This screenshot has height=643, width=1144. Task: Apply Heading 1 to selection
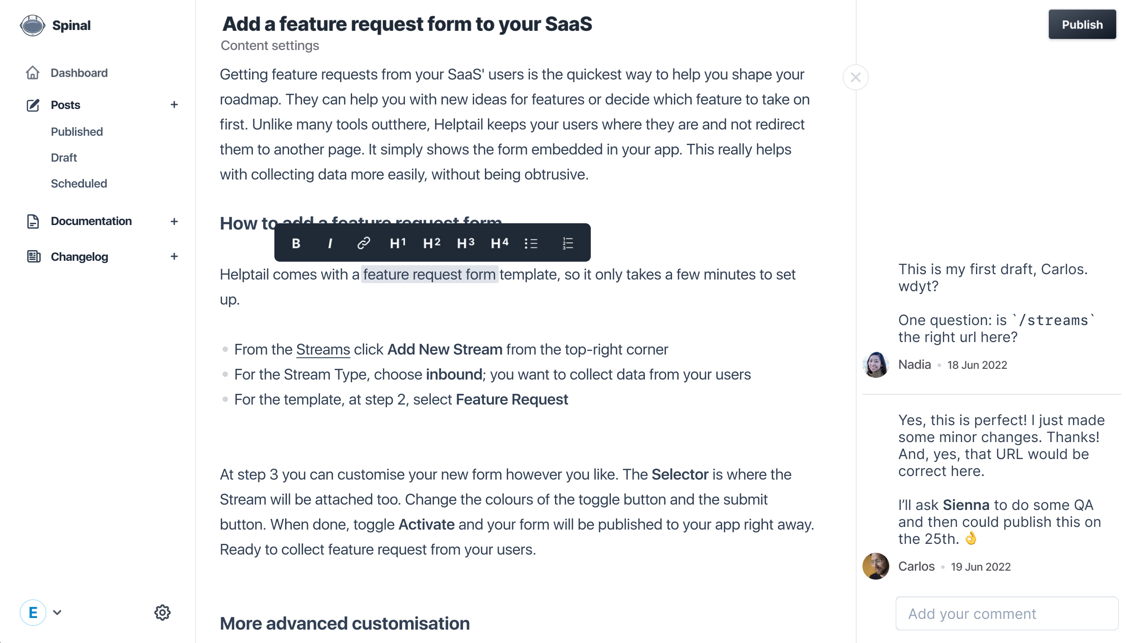(x=398, y=243)
